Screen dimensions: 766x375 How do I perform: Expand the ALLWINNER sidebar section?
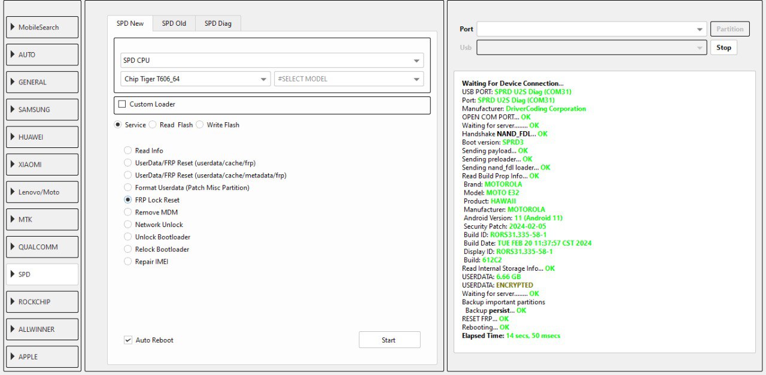pyautogui.click(x=42, y=329)
